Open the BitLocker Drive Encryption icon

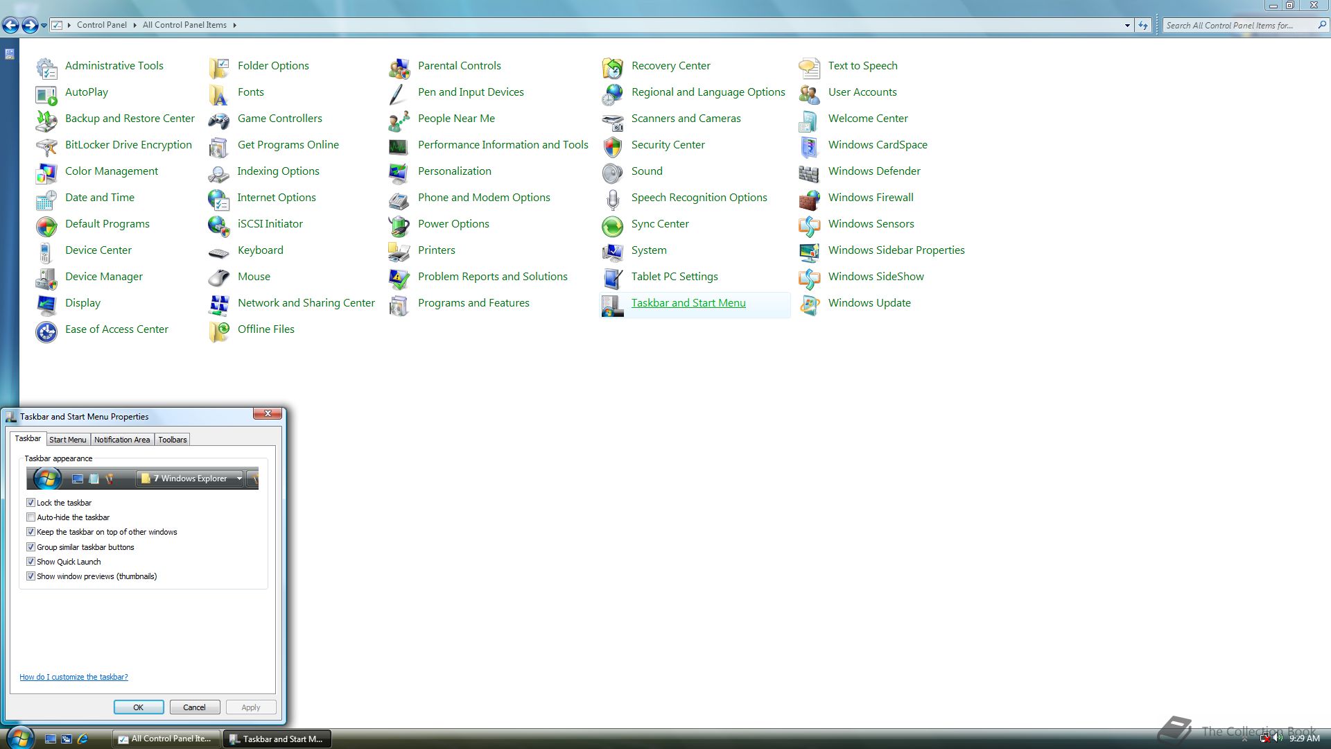pos(46,146)
